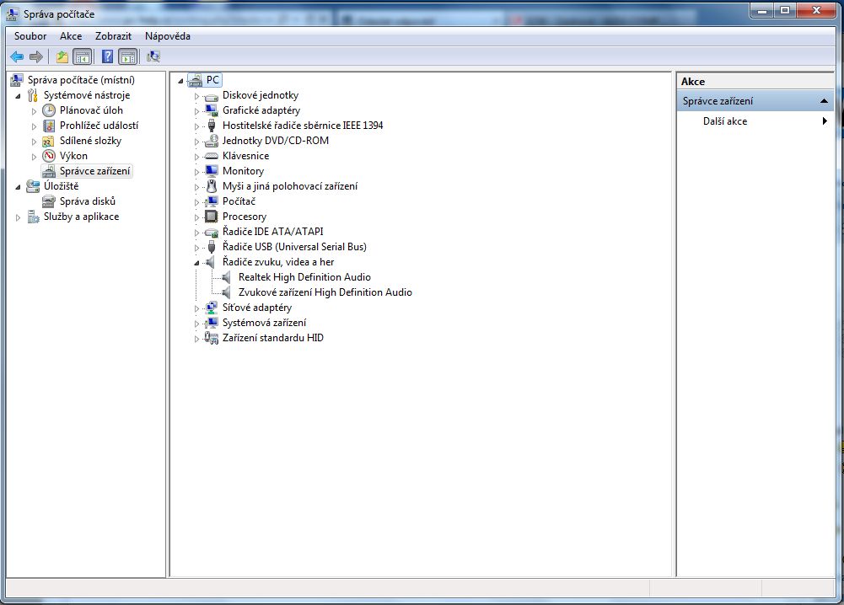This screenshot has height=605, width=844.
Task: Click the Plánovač úloh clock icon
Action: click(x=49, y=110)
